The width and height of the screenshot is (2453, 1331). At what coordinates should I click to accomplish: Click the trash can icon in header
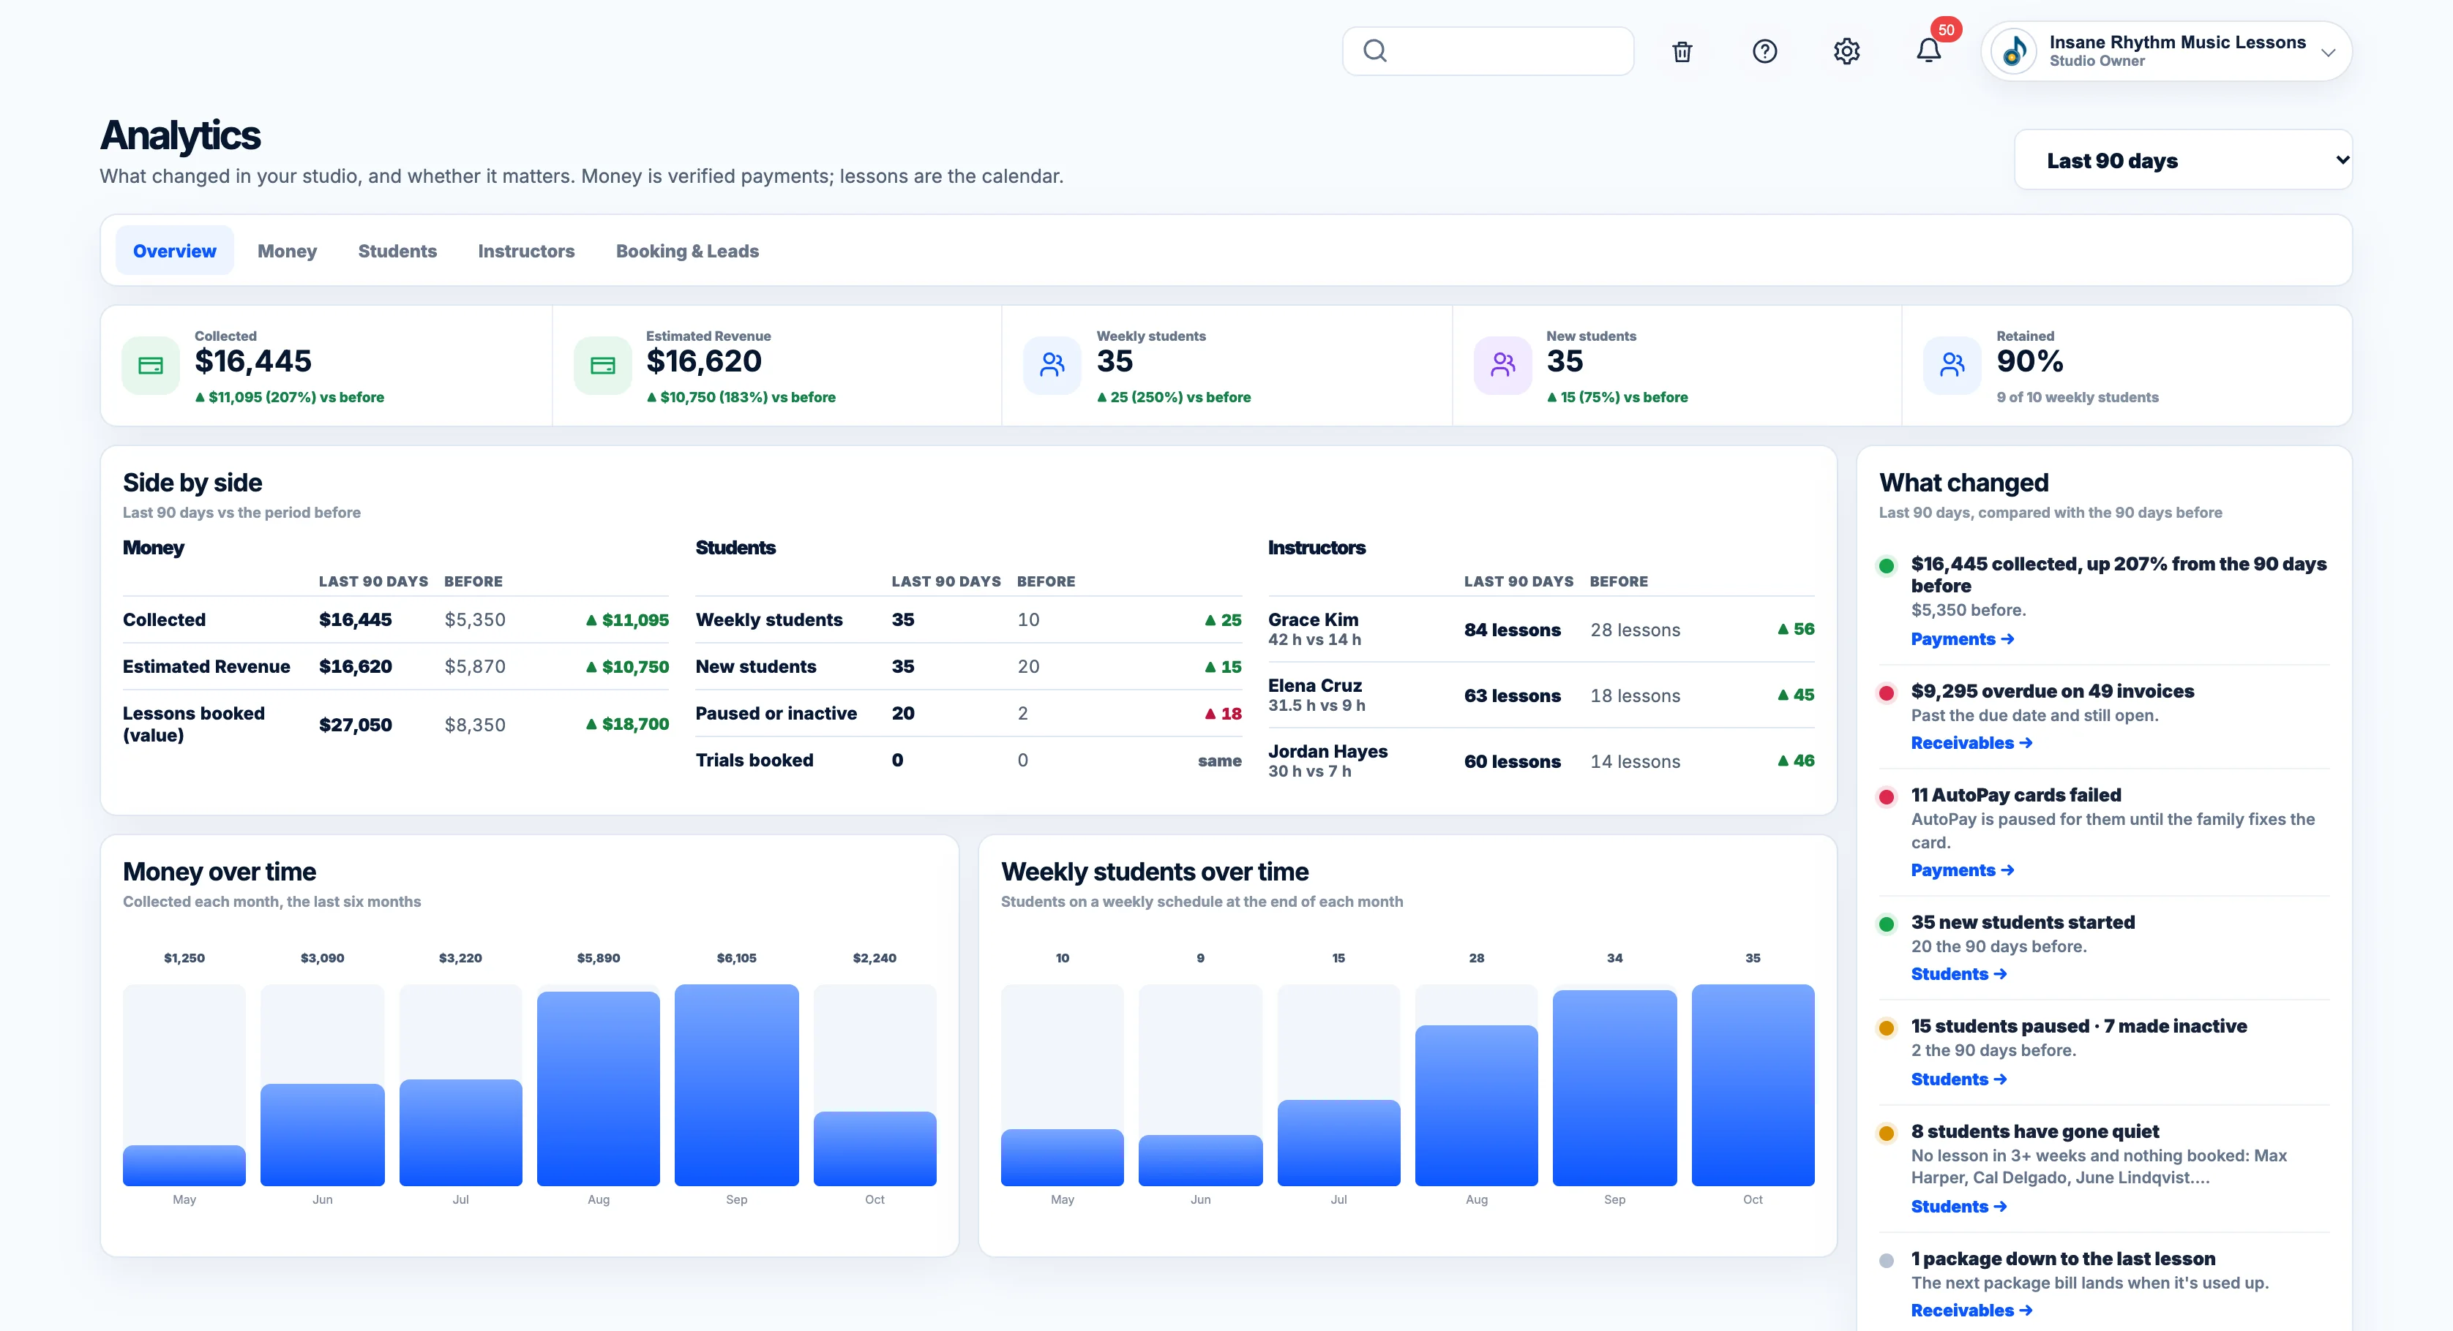click(1682, 51)
